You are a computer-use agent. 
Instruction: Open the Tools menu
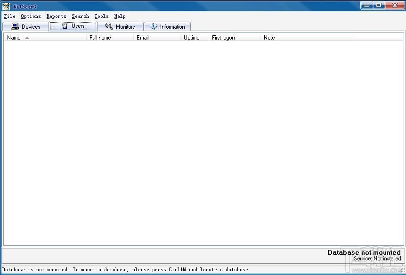[x=101, y=16]
